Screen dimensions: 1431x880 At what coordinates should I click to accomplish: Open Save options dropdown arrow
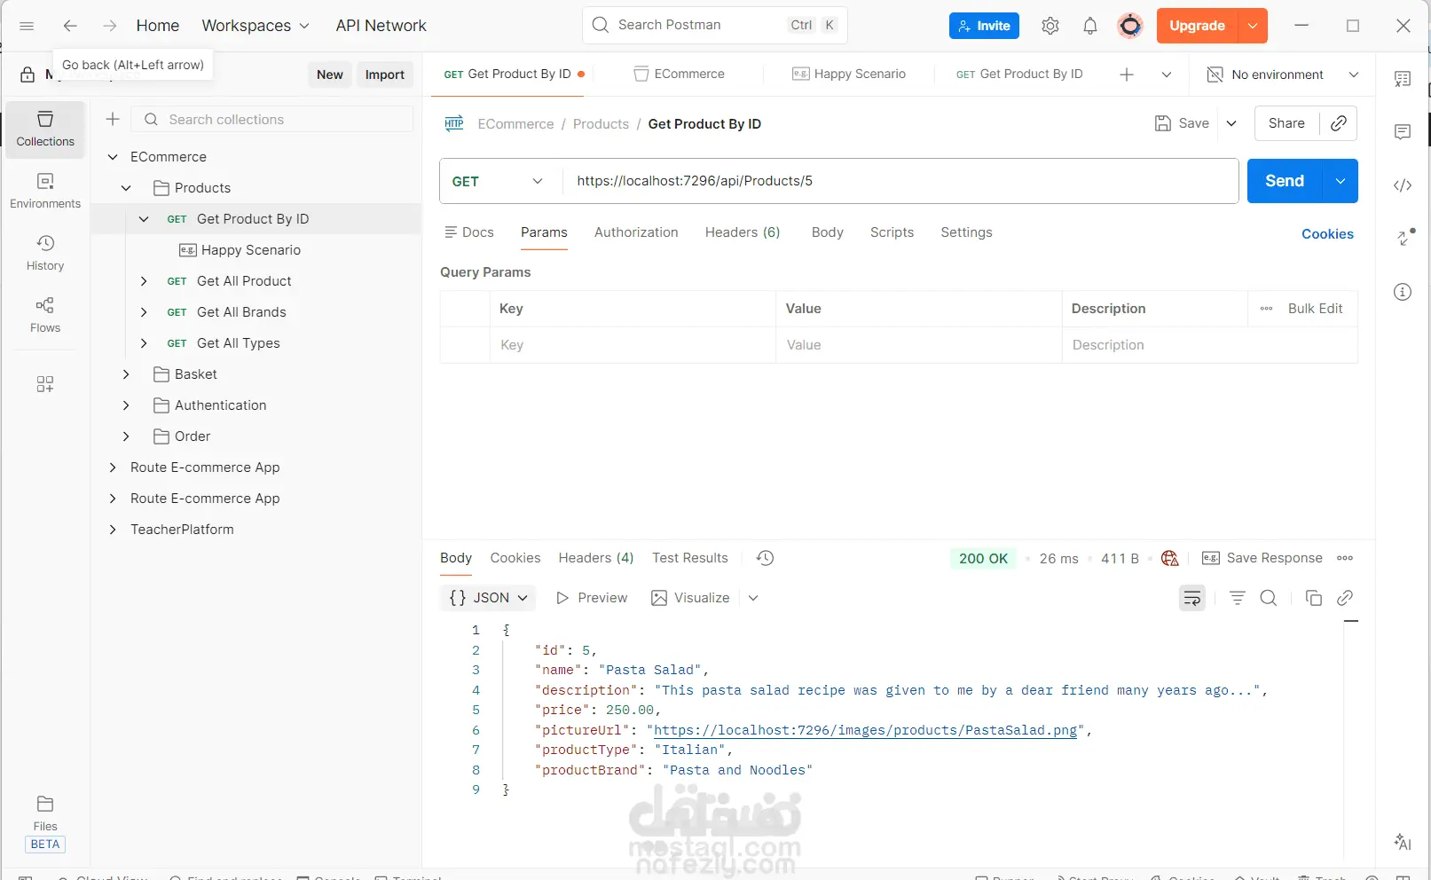coord(1231,123)
